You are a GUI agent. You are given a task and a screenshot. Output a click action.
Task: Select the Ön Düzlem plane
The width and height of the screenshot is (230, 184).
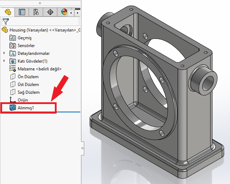[x=28, y=77]
